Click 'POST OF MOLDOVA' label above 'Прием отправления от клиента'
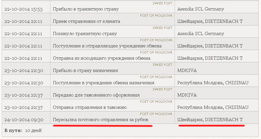Image resolution: width=261 pixels, height=139 pixels. tap(156, 16)
